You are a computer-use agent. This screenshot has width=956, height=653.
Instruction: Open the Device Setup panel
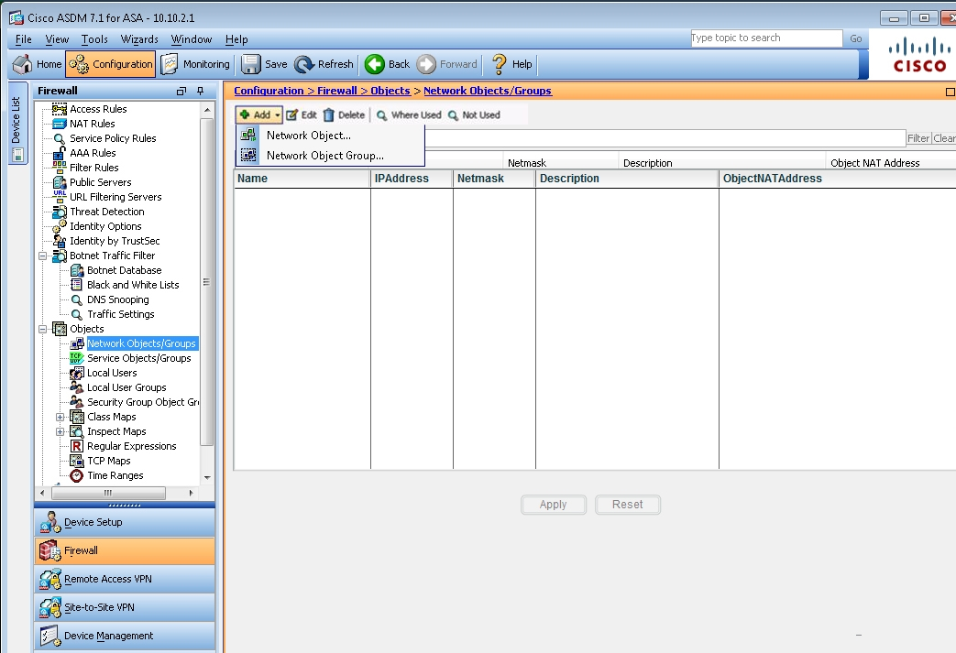[125, 523]
